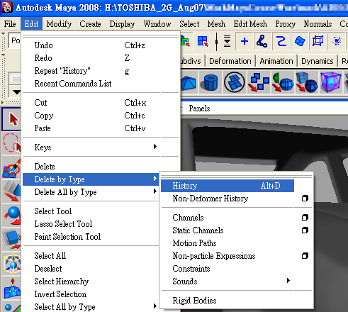Click the magenta wireframe cube shelf icon

coord(331,82)
